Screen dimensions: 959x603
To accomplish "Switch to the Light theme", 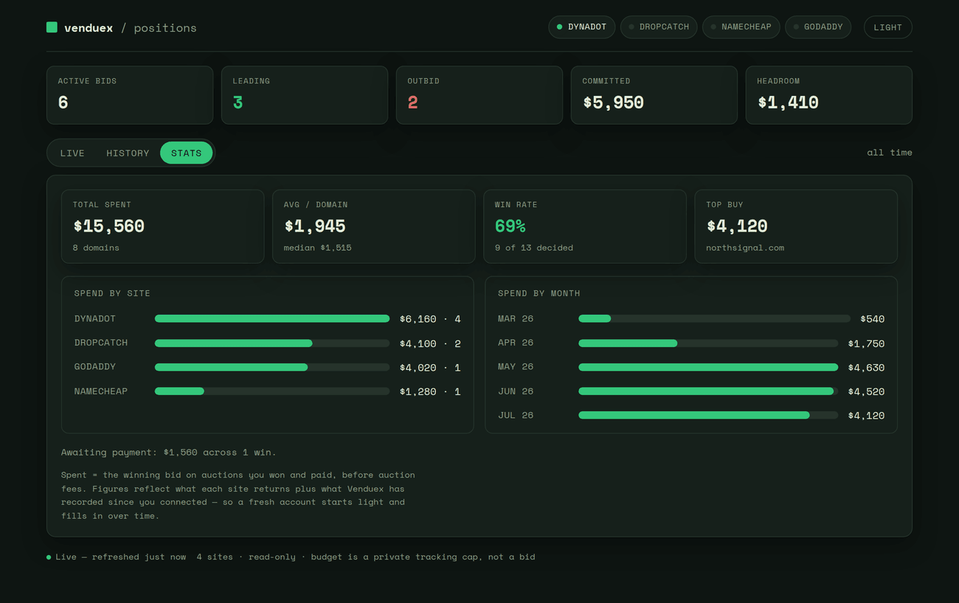I will click(887, 27).
